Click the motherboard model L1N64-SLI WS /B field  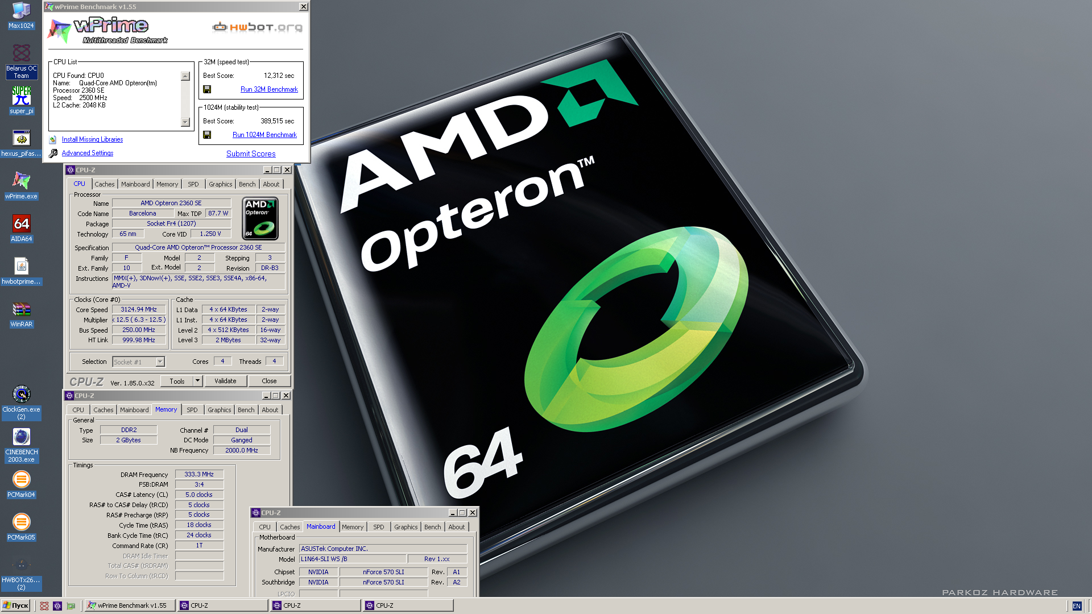click(x=353, y=559)
